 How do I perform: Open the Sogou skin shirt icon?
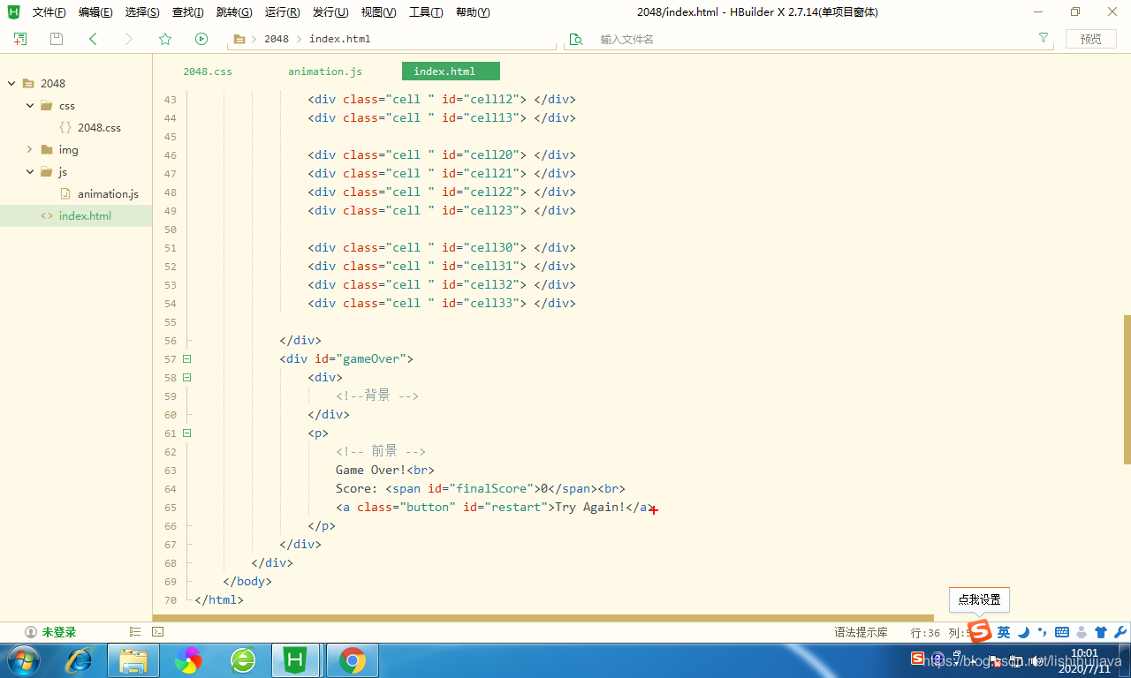(1101, 632)
